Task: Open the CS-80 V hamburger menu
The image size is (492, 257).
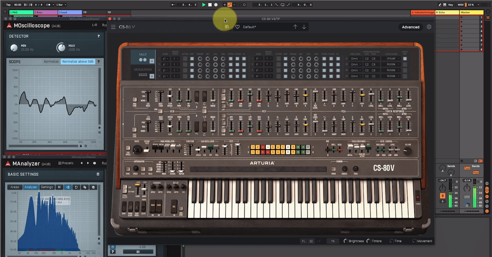Action: pyautogui.click(x=113, y=27)
